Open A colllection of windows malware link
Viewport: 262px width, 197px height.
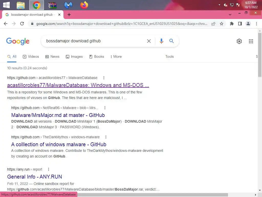point(59,144)
